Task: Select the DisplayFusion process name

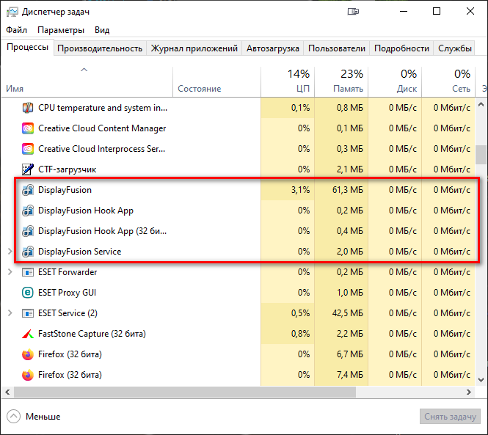Action: (x=65, y=190)
